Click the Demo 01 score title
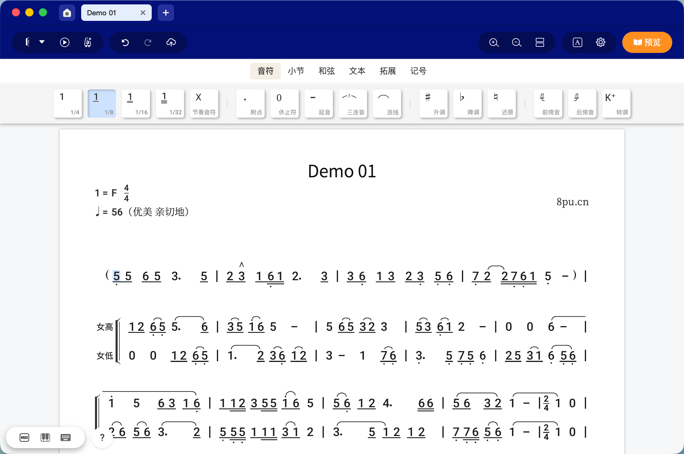 coord(342,171)
